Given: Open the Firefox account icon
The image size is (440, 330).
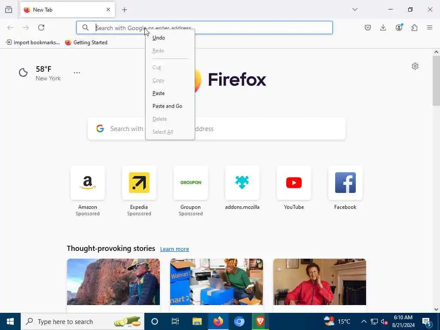Looking at the screenshot, I should pos(399,27).
